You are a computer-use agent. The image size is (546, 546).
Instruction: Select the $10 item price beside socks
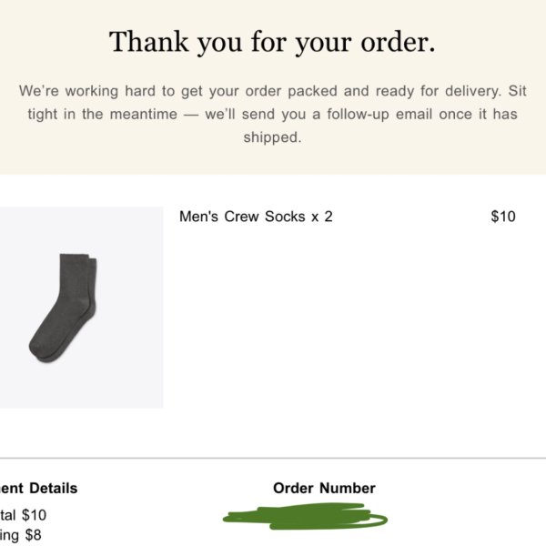coord(503,217)
